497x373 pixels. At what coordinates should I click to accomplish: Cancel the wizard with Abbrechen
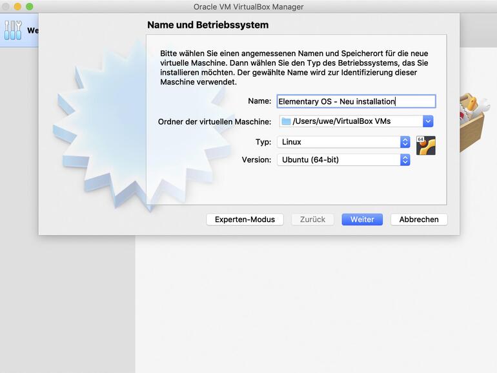pyautogui.click(x=419, y=219)
